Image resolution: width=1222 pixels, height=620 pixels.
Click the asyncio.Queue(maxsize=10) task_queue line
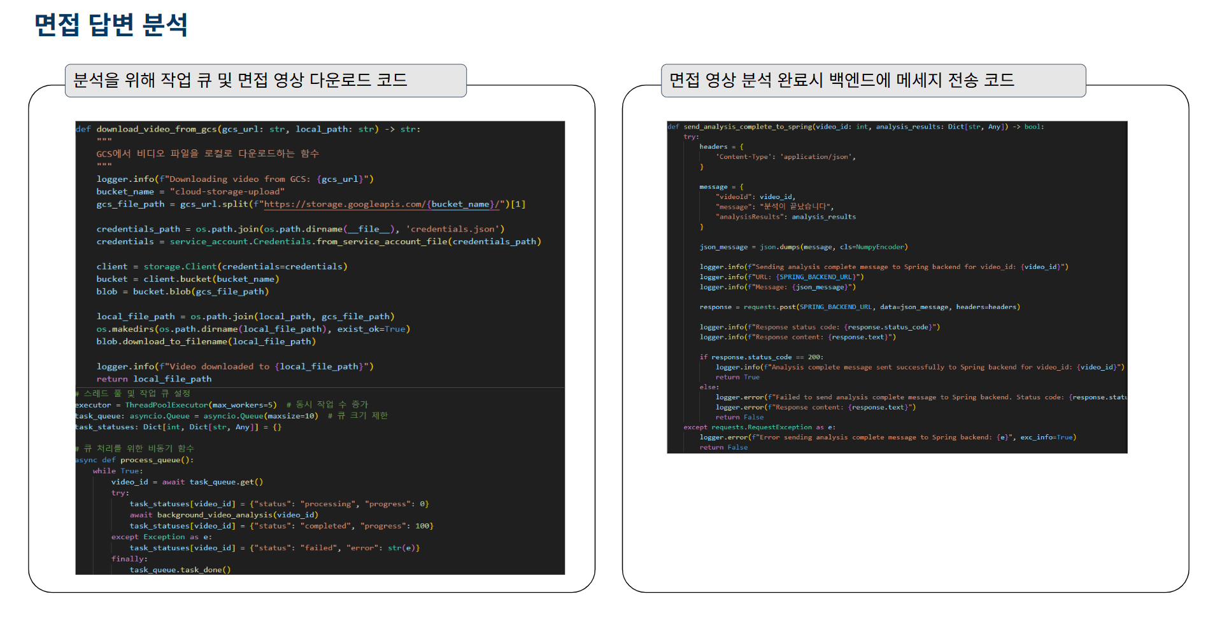tap(196, 416)
